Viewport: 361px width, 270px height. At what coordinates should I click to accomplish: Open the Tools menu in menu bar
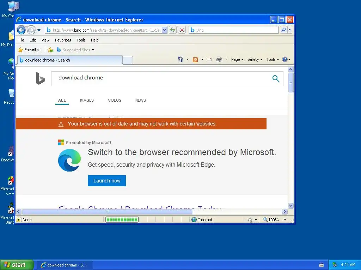(81, 40)
